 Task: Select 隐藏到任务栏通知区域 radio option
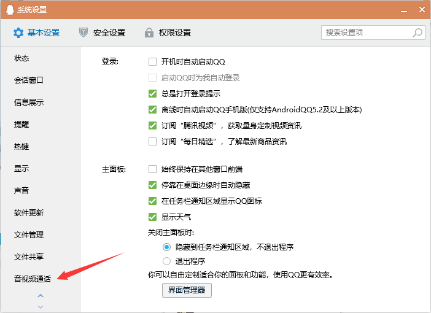tap(166, 247)
